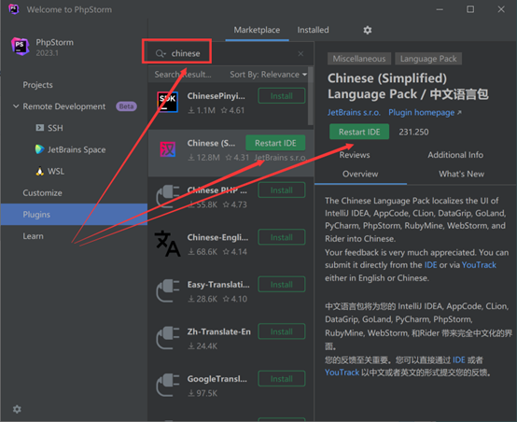Select the Language Pack tag
This screenshot has width=517, height=422.
pos(428,59)
